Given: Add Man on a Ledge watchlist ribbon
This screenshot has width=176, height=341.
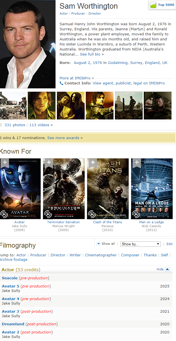Looking at the screenshot, I should coord(136,163).
